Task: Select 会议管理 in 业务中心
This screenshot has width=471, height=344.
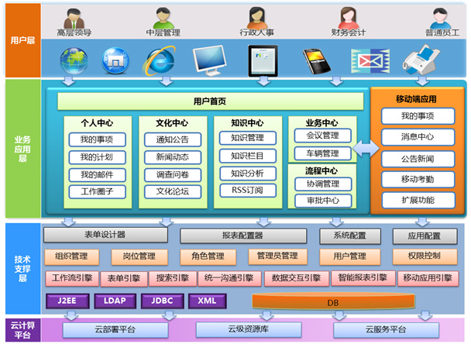Action: [x=322, y=136]
